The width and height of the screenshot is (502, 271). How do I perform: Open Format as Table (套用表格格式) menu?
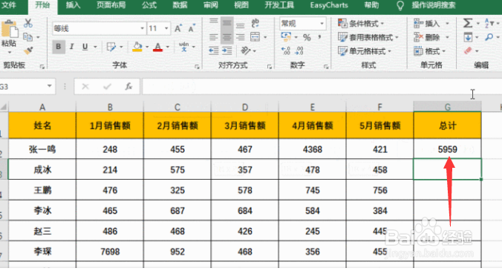click(368, 37)
